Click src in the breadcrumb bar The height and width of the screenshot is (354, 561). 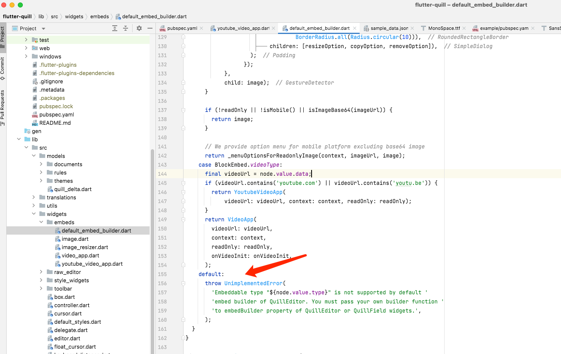point(55,17)
